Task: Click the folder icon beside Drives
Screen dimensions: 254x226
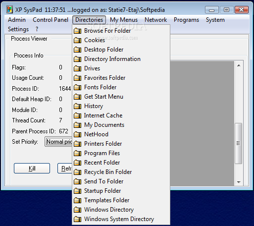Action: pyautogui.click(x=77, y=68)
